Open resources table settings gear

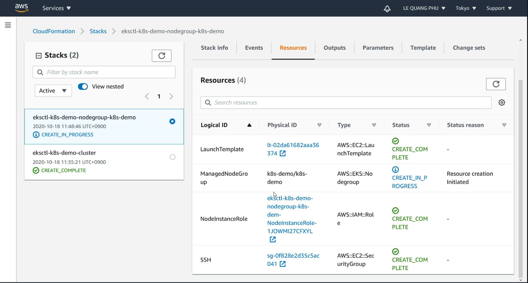[x=501, y=103]
